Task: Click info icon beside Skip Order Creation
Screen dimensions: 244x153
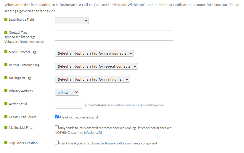Action: 6,143
